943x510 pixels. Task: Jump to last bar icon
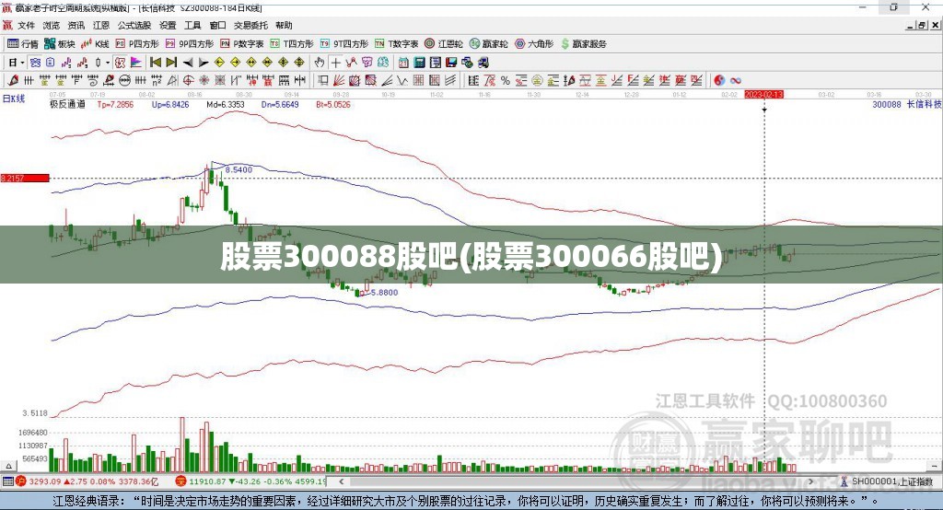click(x=171, y=62)
